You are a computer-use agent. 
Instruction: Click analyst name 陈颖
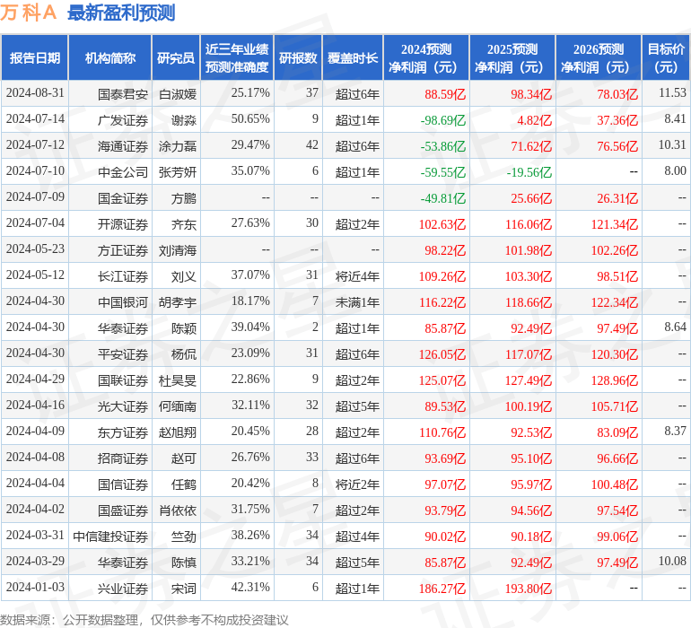(x=184, y=328)
